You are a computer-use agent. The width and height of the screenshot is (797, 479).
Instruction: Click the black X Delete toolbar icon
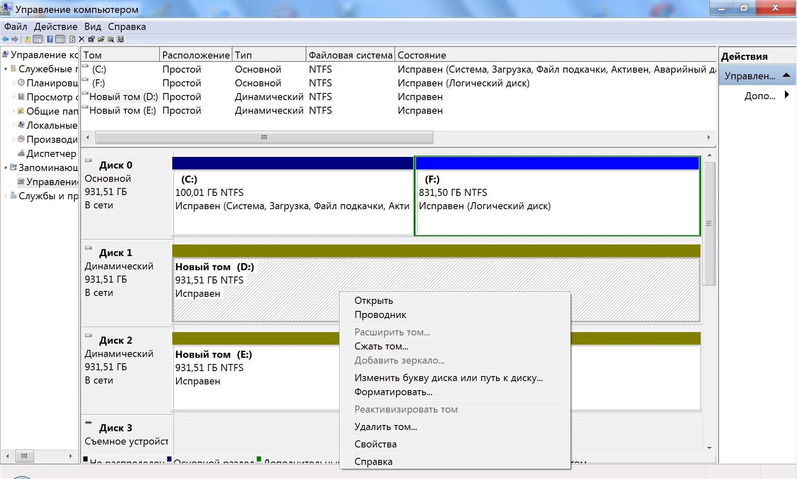tap(82, 39)
